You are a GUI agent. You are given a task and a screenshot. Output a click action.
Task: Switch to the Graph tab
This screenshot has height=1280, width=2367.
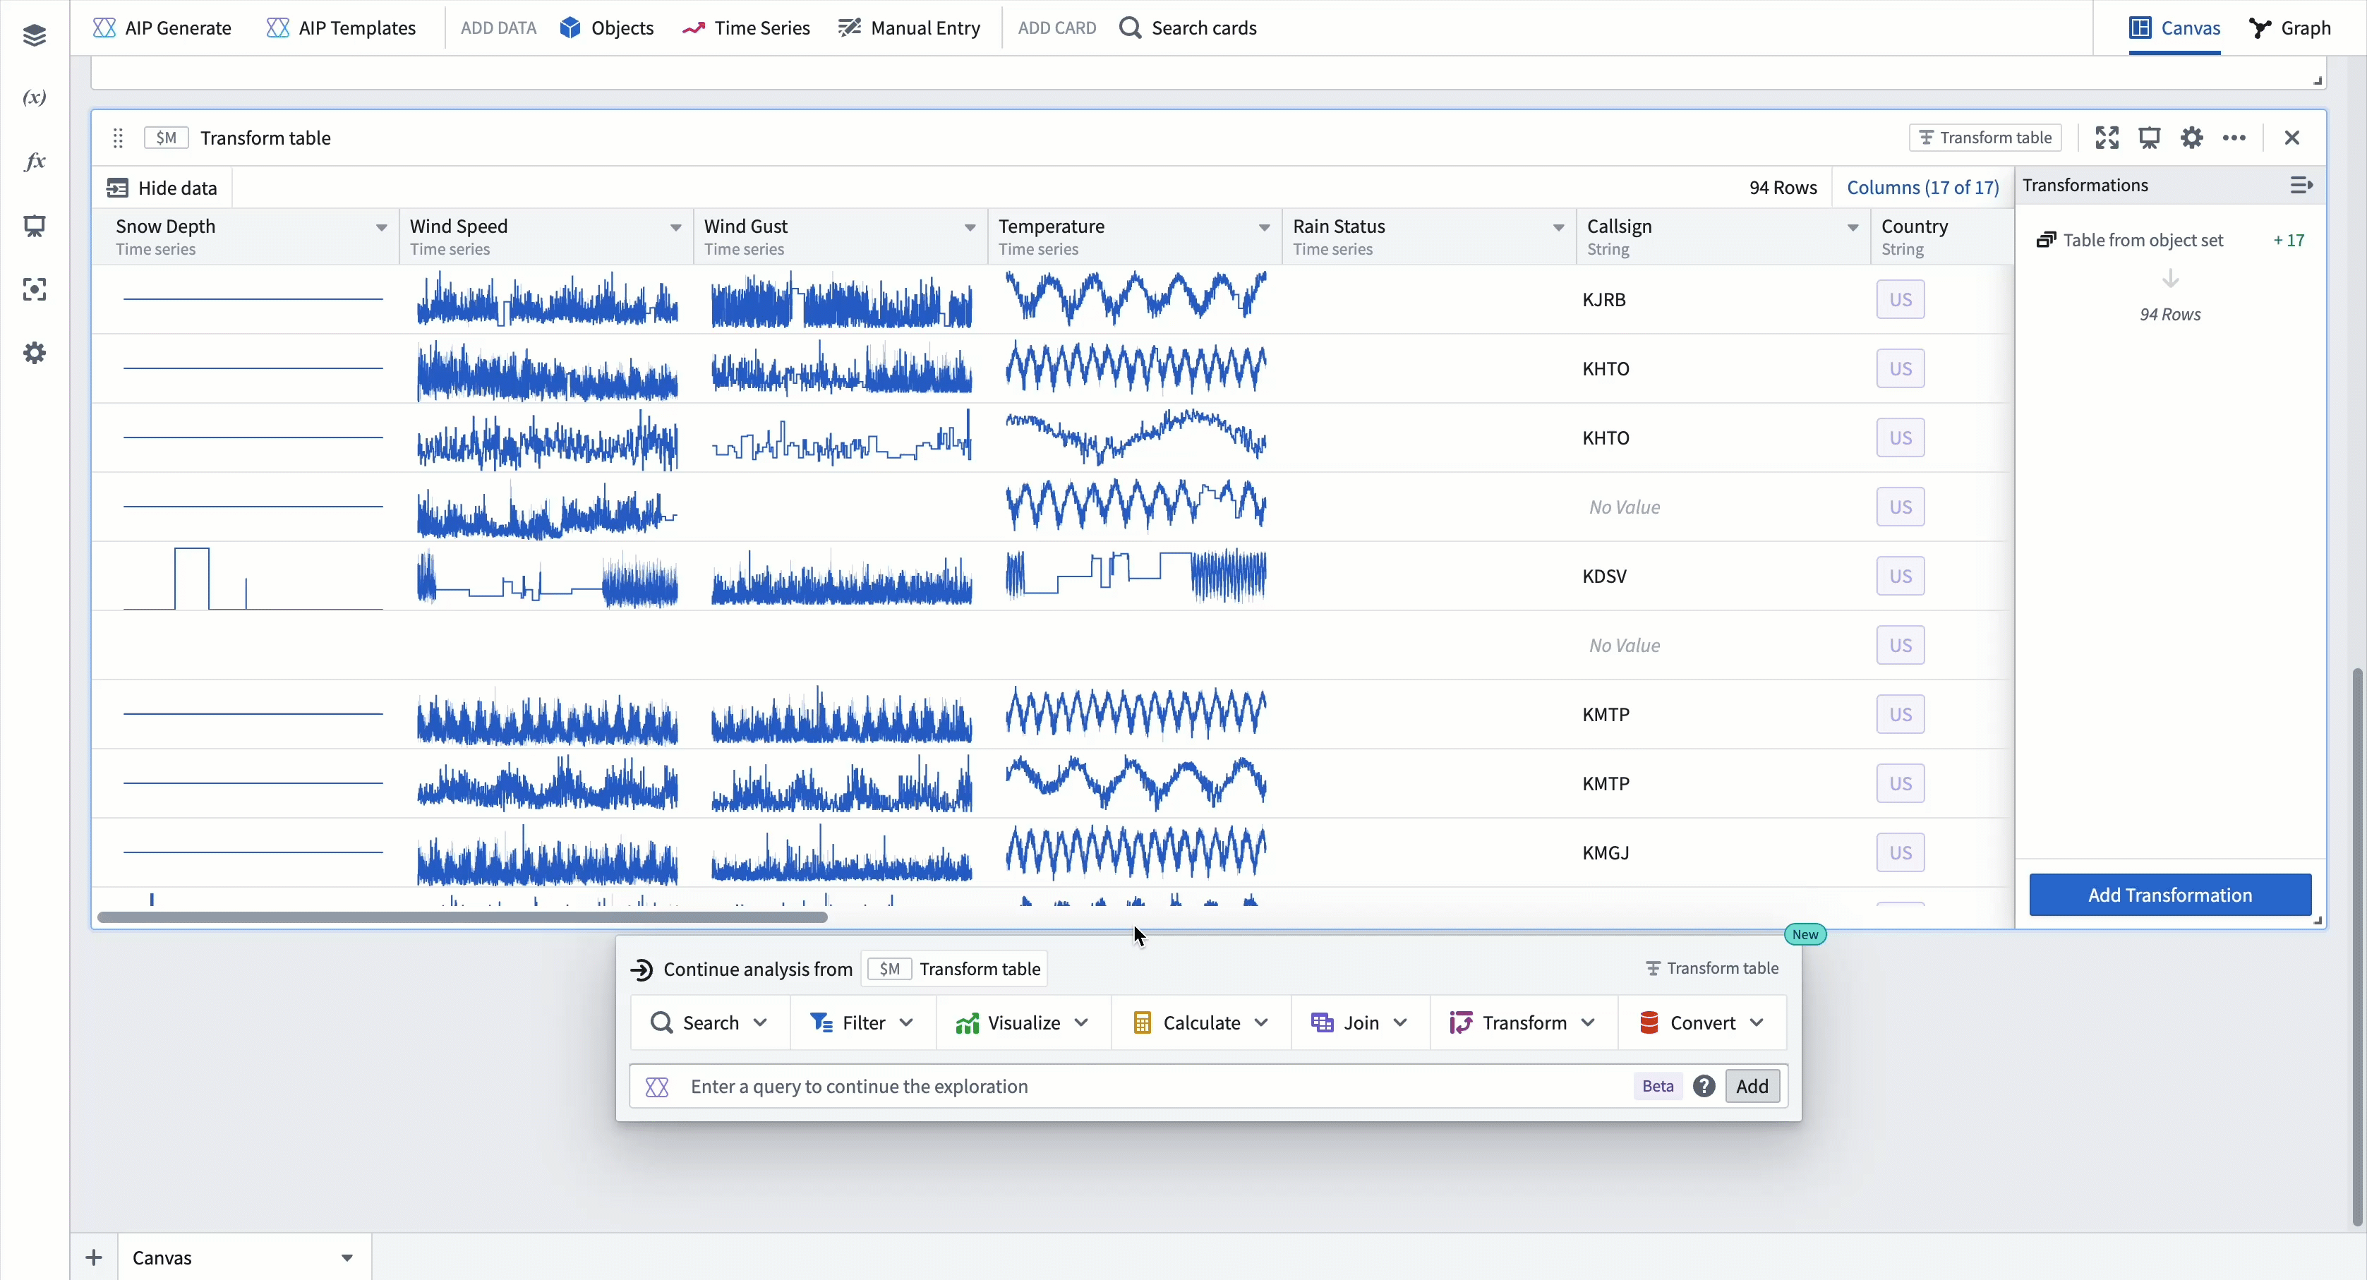(x=2291, y=28)
